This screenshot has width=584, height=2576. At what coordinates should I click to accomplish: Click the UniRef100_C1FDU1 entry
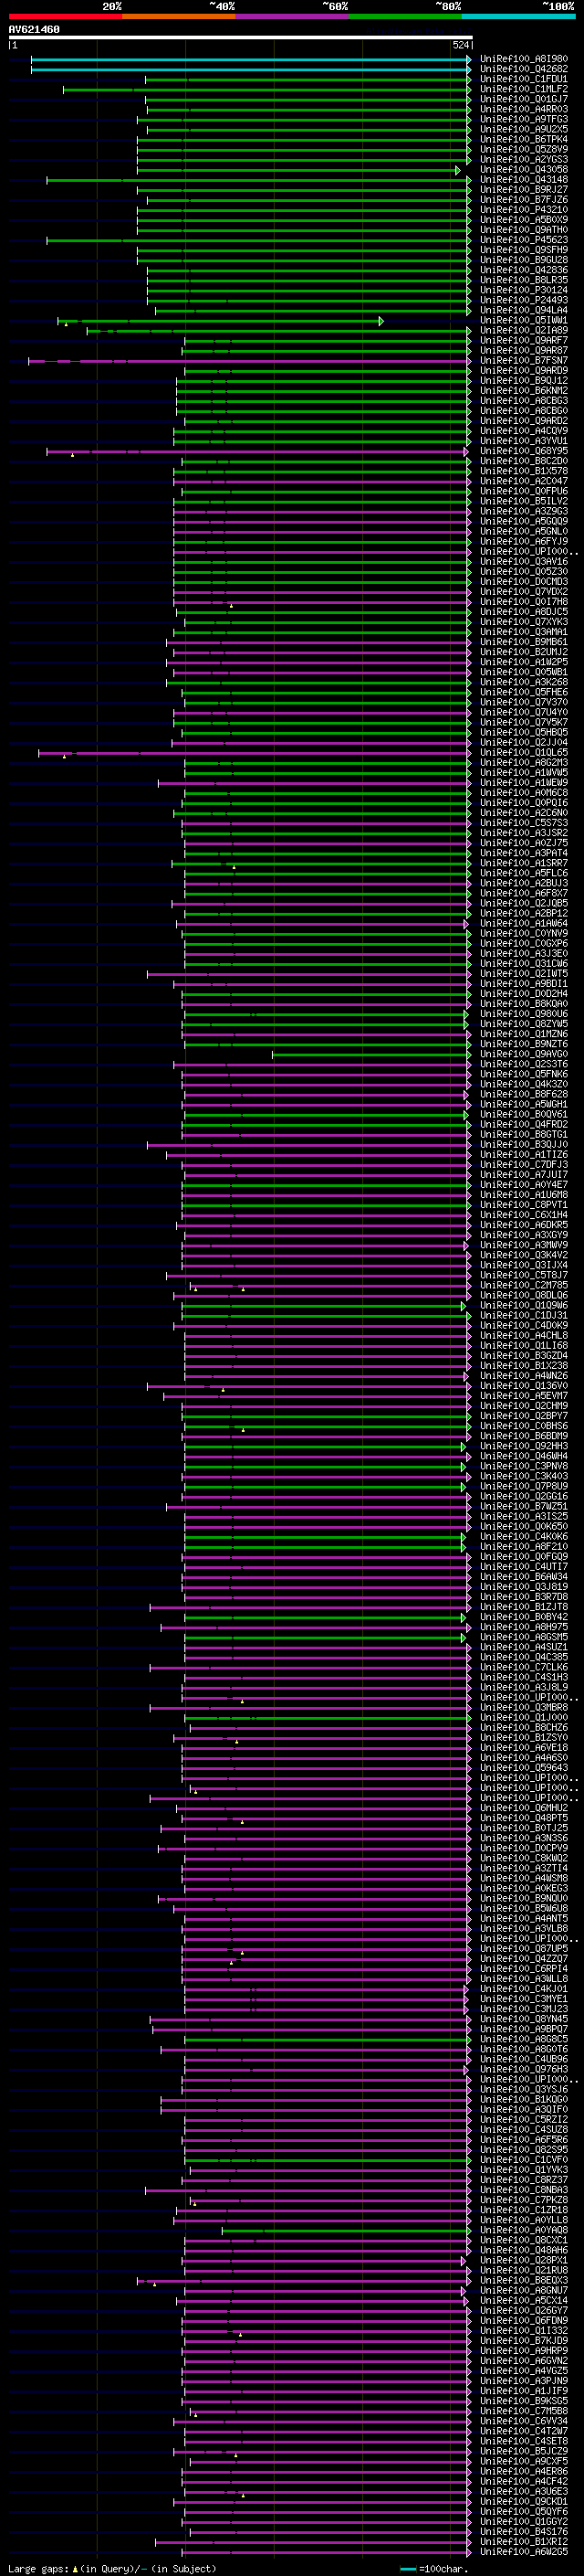pos(524,79)
